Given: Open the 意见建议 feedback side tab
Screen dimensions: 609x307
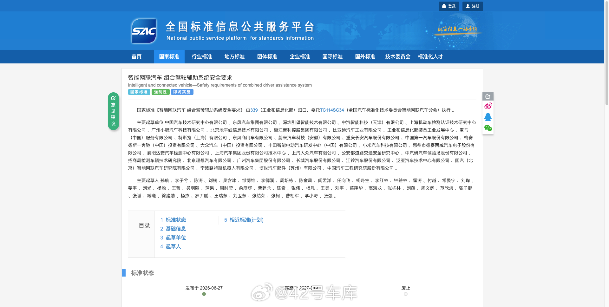Looking at the screenshot, I should (x=113, y=111).
